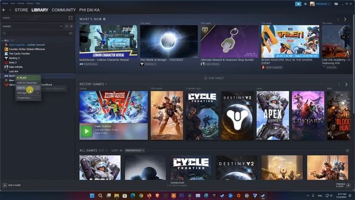Screen dimensions: 355x200
Task: Open Apex Legends recent game cover
Action: pos(273,116)
